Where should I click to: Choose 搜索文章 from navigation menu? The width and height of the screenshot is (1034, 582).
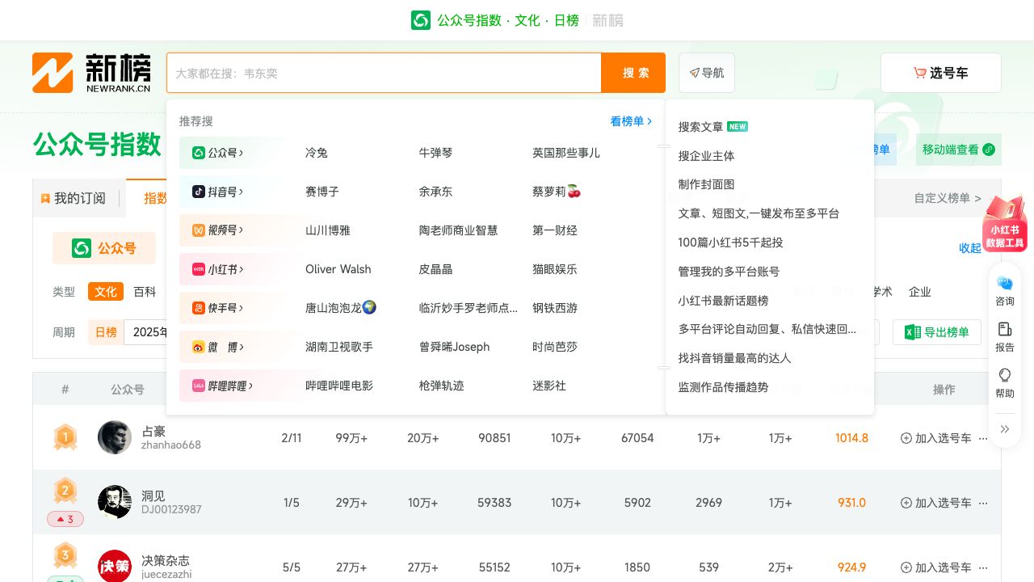coord(701,127)
